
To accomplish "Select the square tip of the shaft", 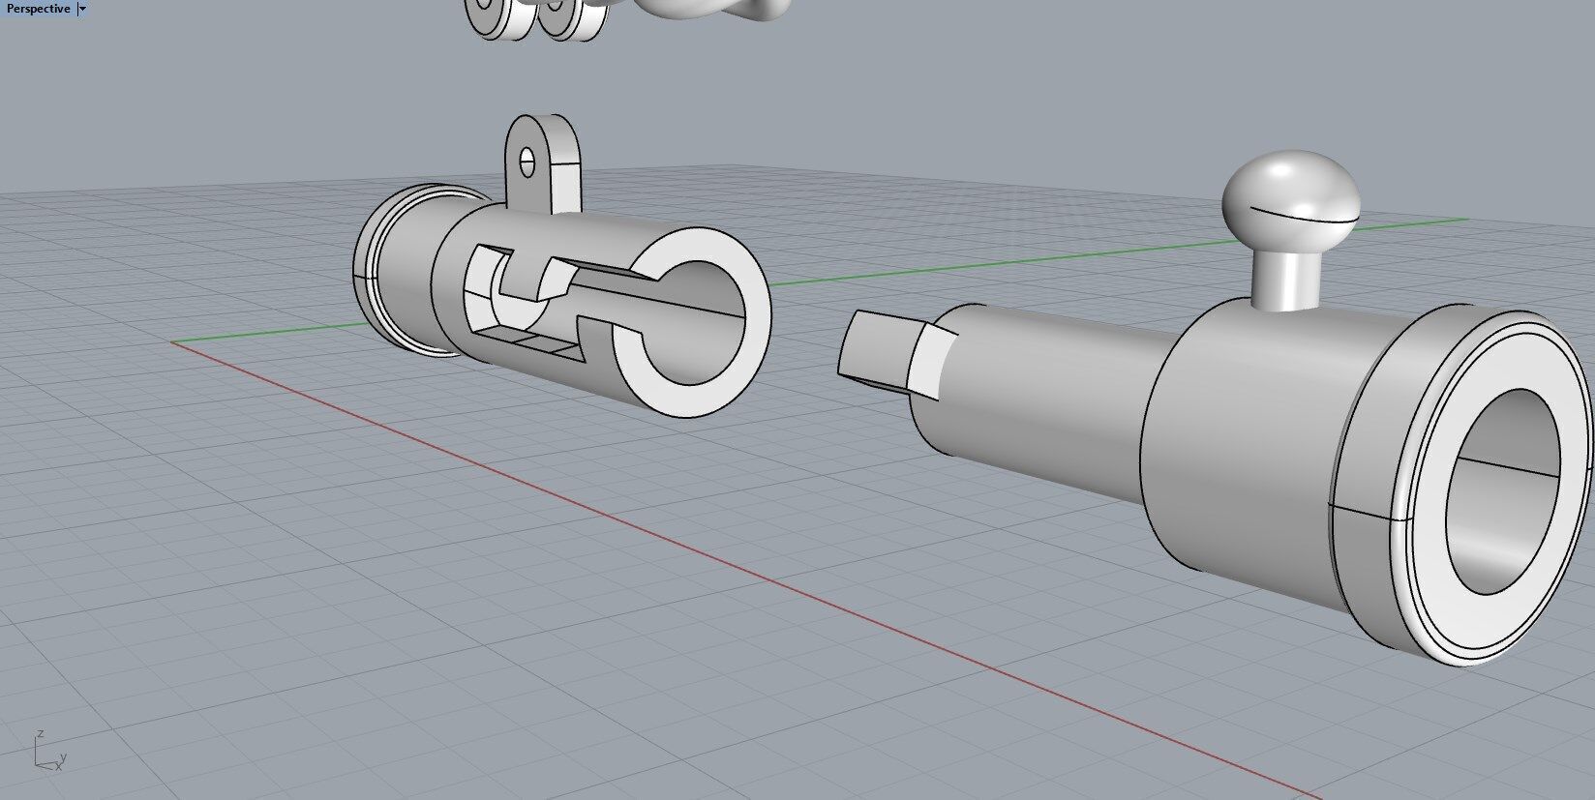I will [x=896, y=354].
